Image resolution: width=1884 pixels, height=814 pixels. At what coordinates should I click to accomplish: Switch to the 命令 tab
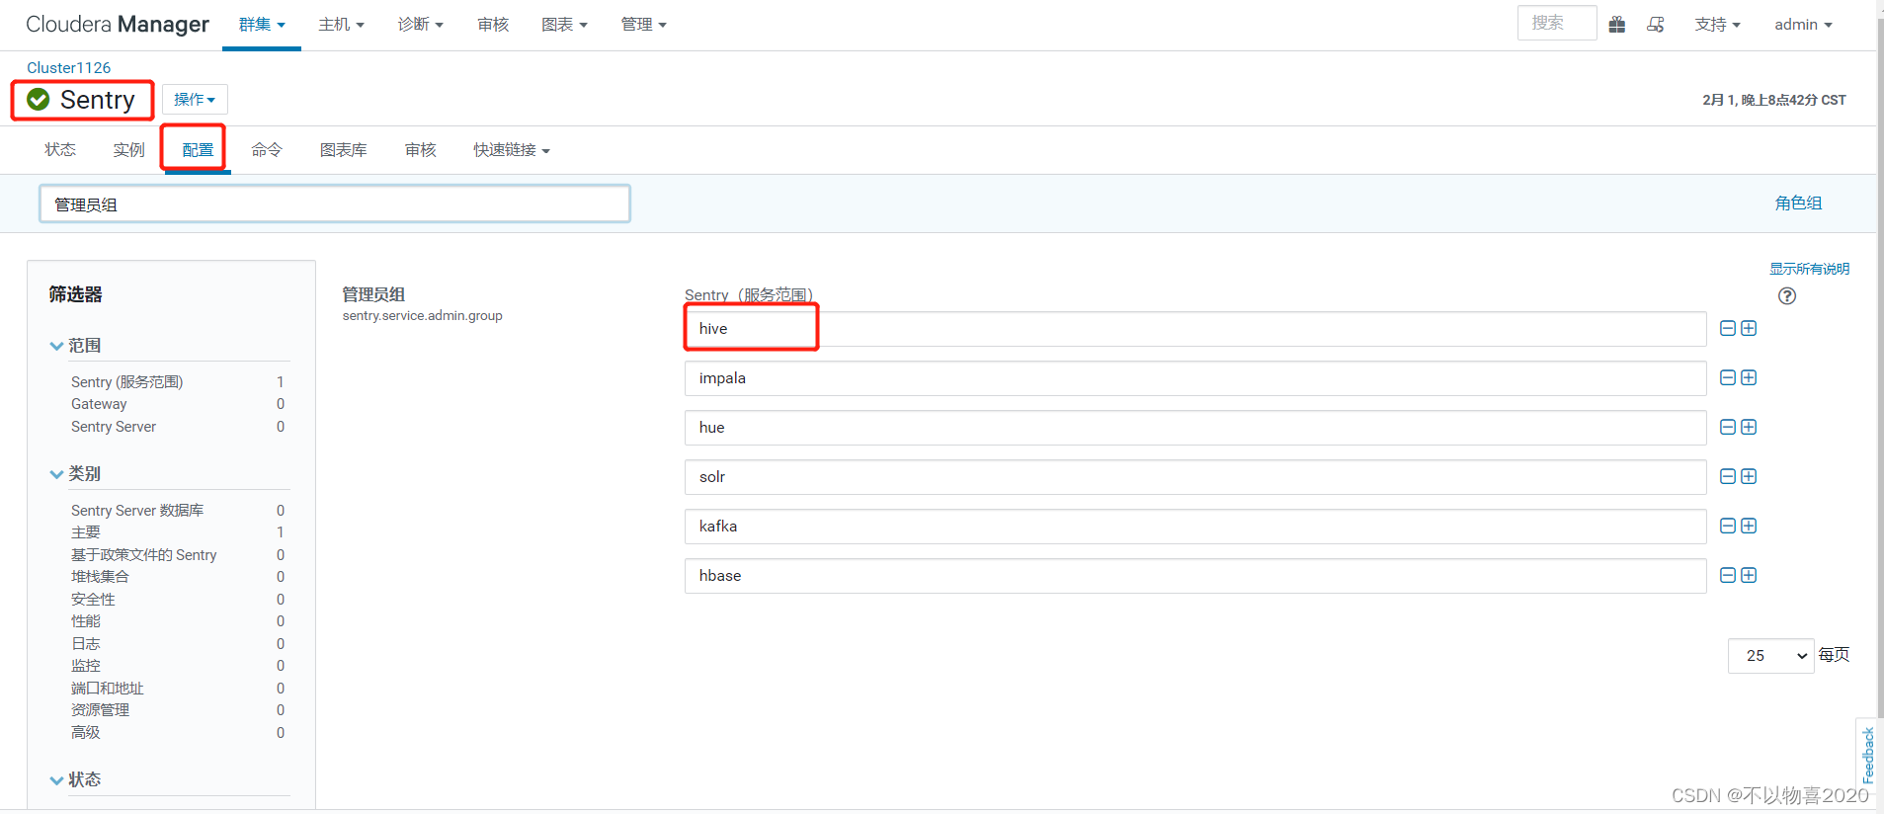pos(267,150)
